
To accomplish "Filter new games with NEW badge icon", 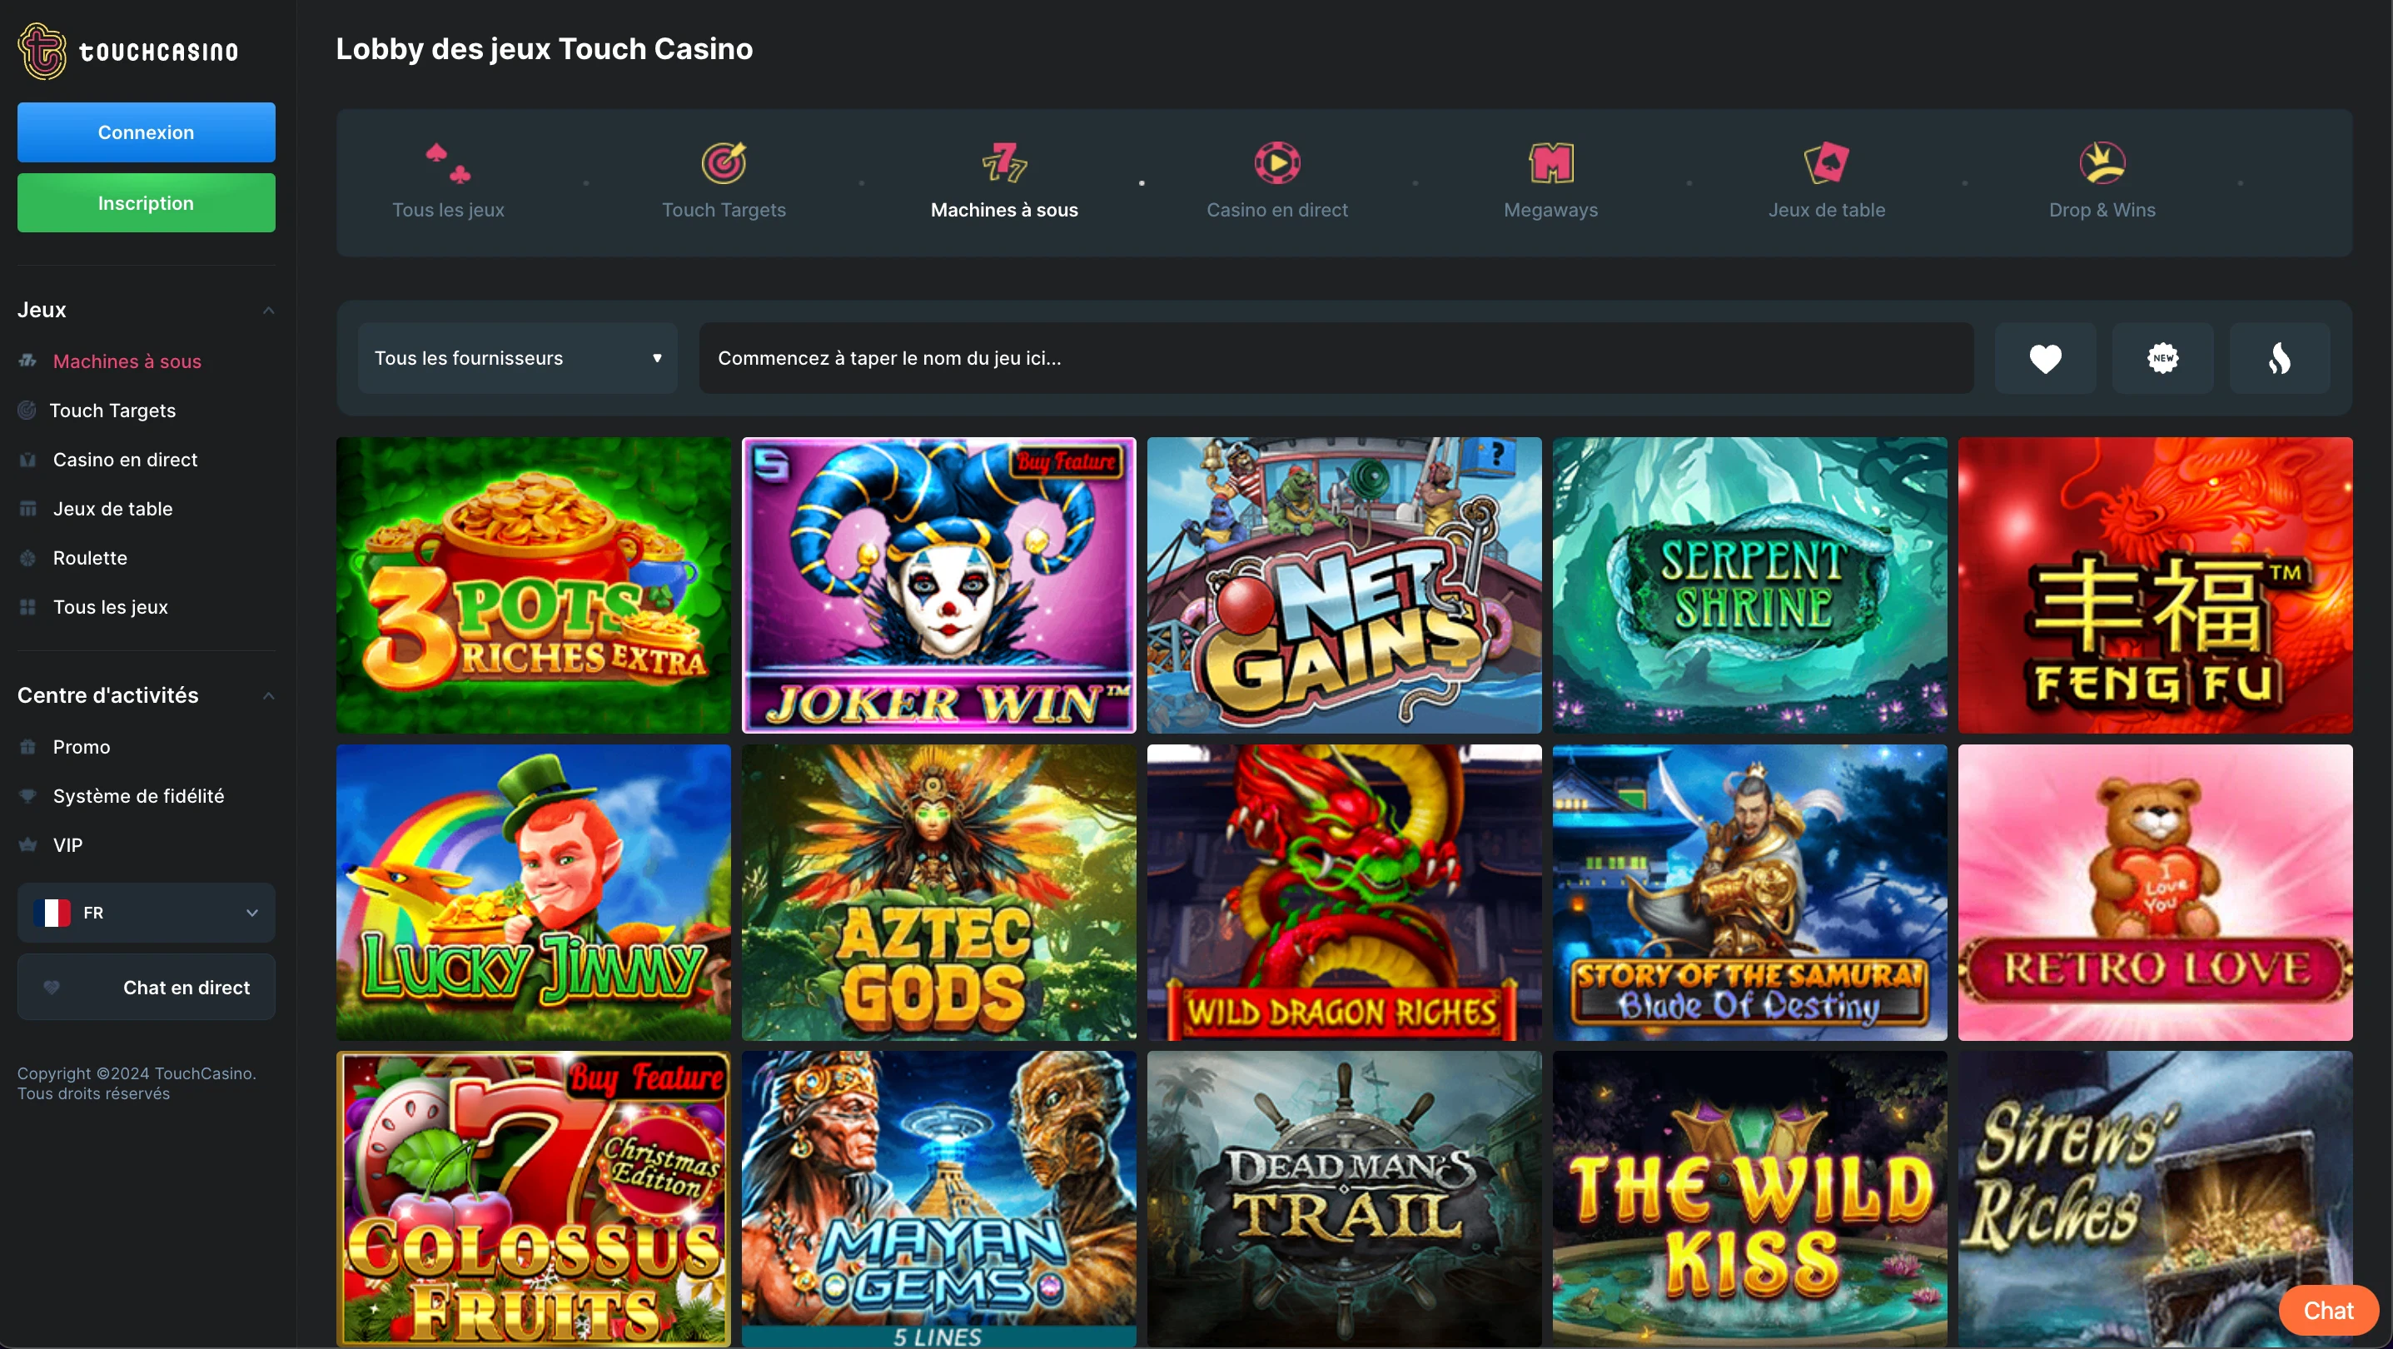I will [x=2162, y=359].
